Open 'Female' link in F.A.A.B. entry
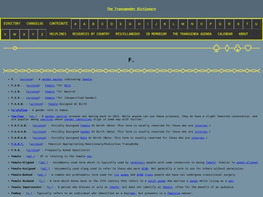 (53, 104)
